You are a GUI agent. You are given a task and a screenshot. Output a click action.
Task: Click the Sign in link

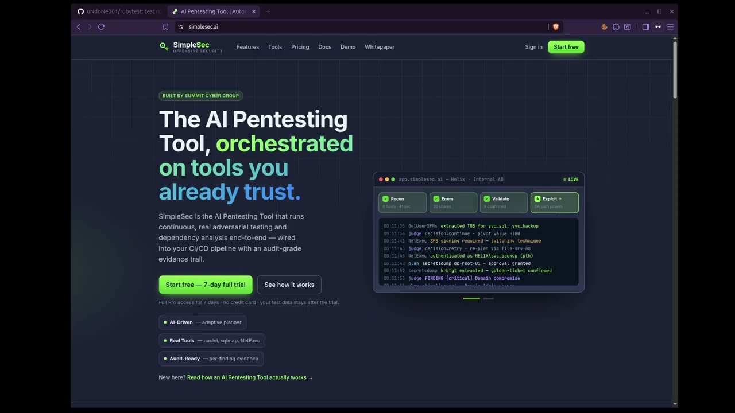pos(534,47)
